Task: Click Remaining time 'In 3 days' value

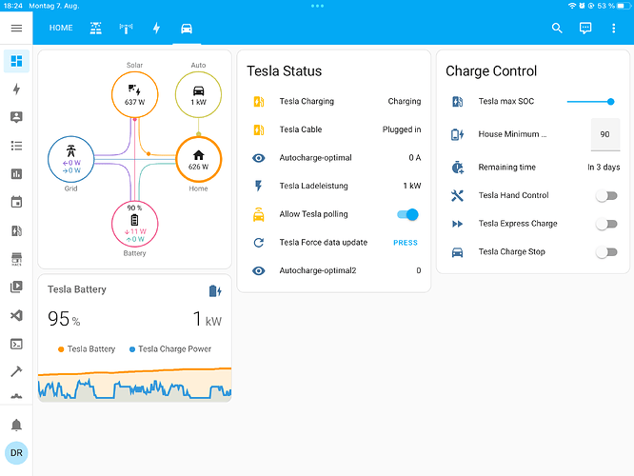Action: point(604,167)
